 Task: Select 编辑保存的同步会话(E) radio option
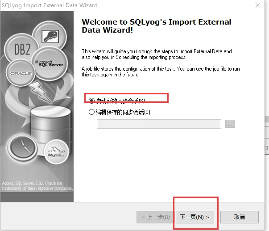click(x=91, y=112)
